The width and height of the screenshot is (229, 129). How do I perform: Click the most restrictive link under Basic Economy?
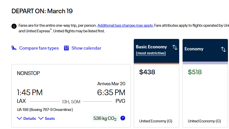tap(151, 53)
